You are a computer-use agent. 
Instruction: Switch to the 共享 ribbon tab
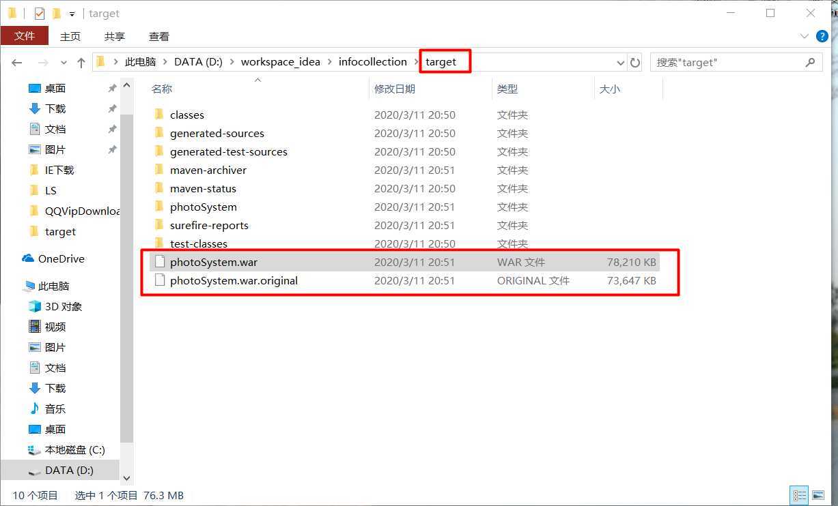point(114,36)
